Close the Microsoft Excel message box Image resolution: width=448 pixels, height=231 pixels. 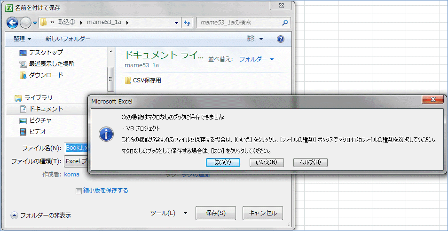[432, 99]
